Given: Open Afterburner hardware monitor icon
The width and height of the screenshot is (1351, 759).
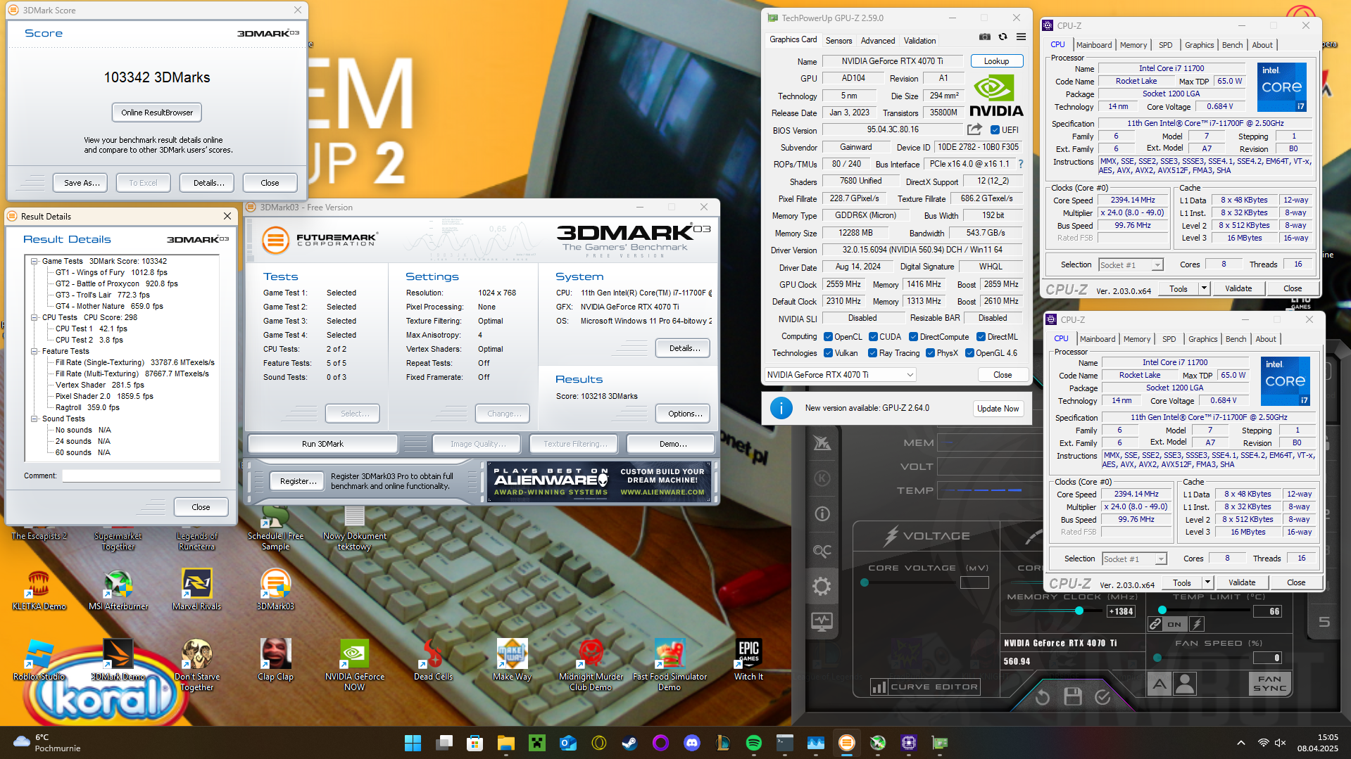Looking at the screenshot, I should pyautogui.click(x=822, y=622).
